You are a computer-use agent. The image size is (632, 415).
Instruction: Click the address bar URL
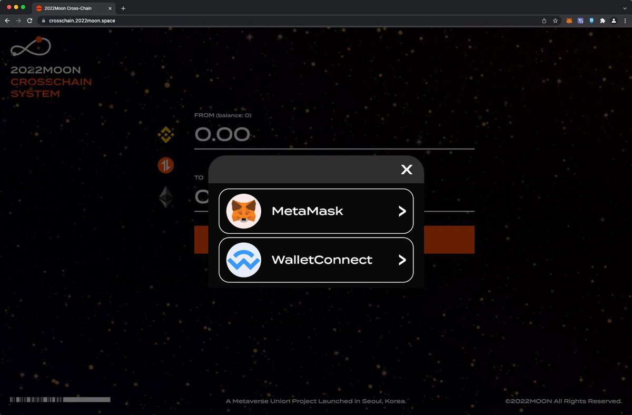pos(82,21)
